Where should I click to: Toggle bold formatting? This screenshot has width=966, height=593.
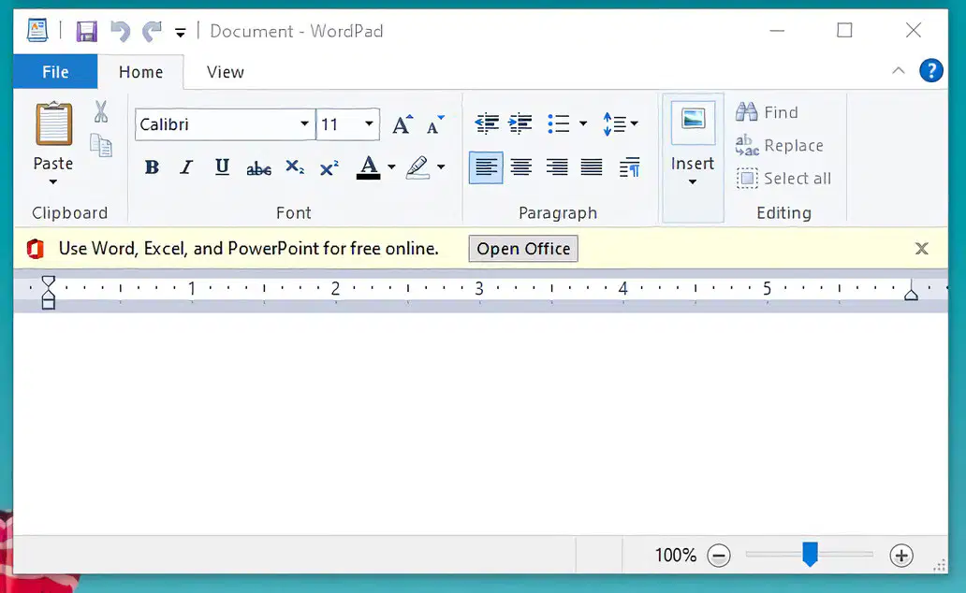pyautogui.click(x=152, y=166)
